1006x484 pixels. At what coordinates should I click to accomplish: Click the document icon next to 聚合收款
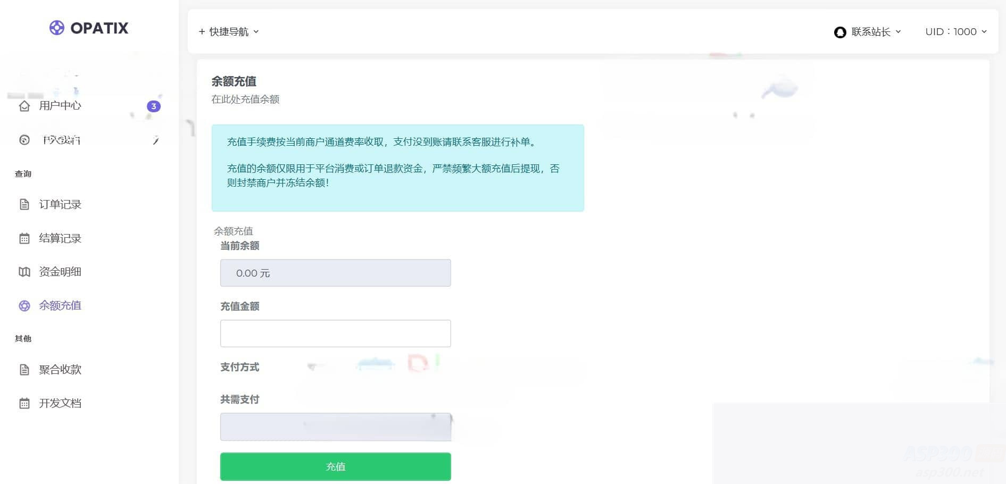click(x=24, y=369)
